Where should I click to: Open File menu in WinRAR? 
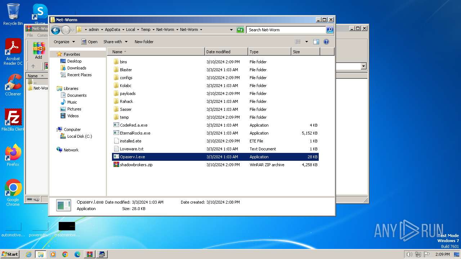point(30,35)
